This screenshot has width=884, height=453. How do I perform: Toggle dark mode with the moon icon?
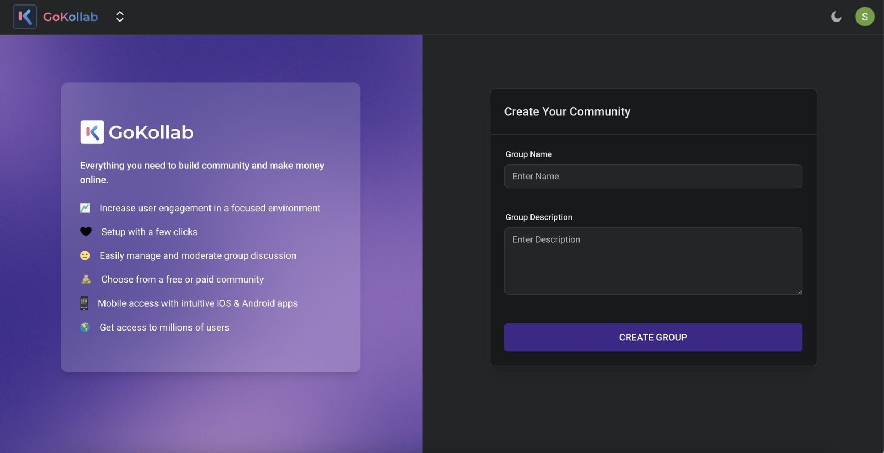coord(836,17)
